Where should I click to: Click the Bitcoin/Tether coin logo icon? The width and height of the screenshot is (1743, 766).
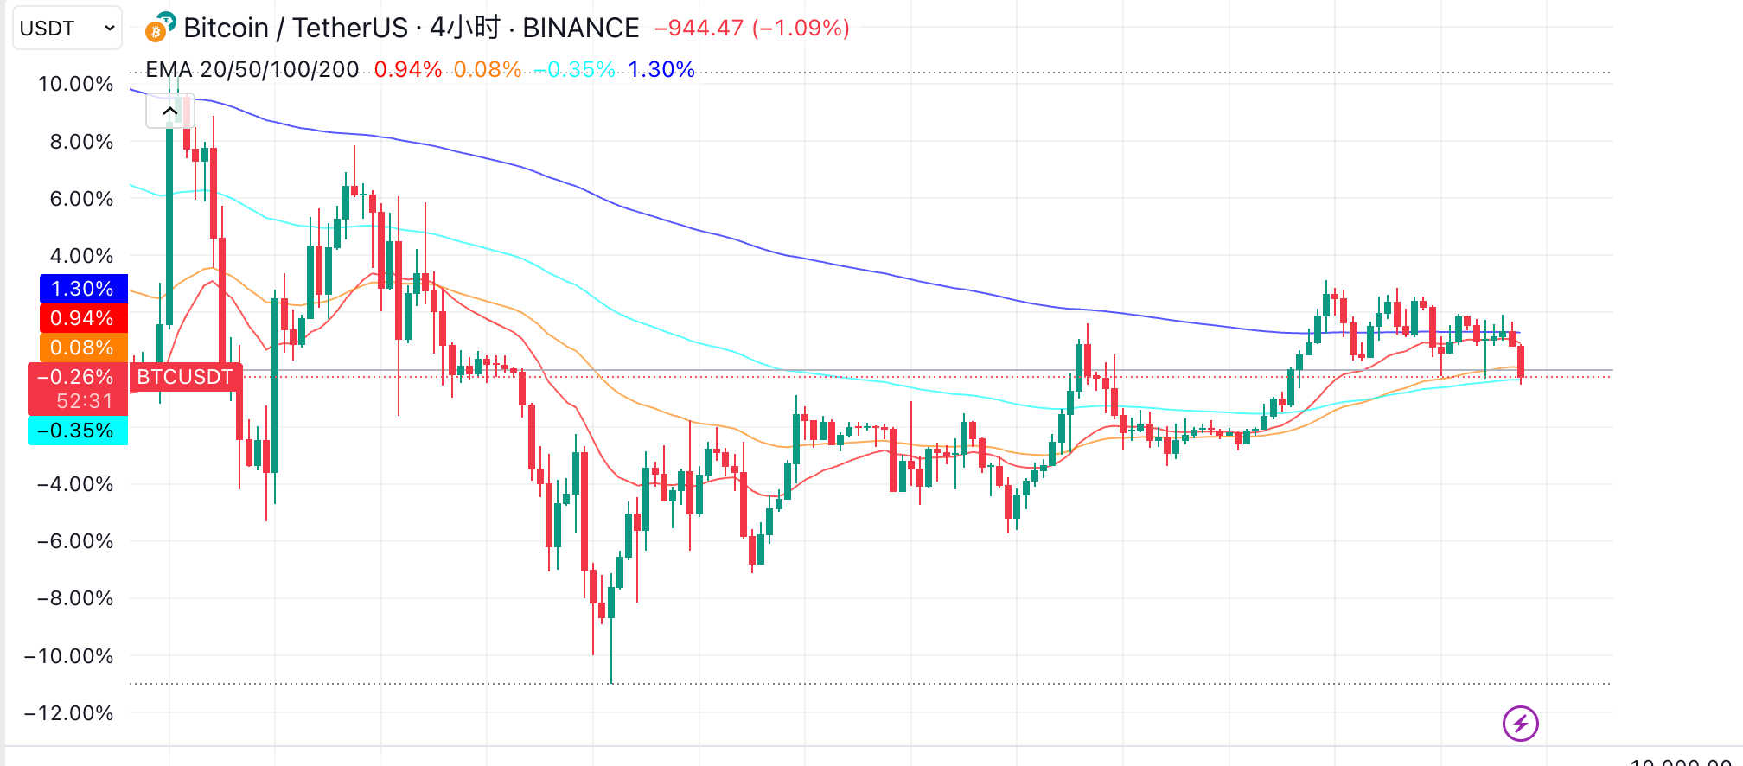coord(160,28)
